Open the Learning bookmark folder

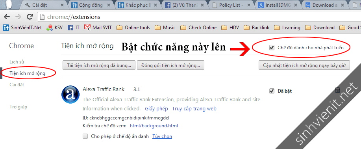pyautogui.click(x=287, y=28)
